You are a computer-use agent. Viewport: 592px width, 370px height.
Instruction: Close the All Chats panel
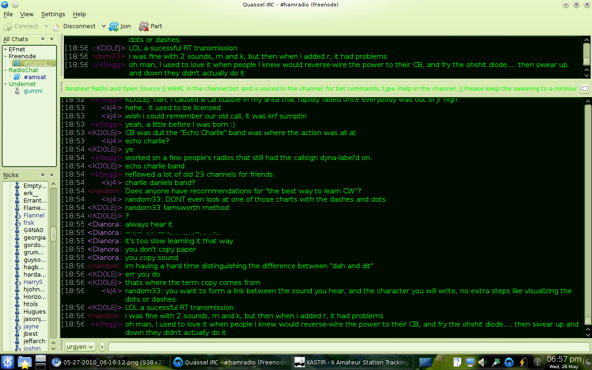pos(52,39)
